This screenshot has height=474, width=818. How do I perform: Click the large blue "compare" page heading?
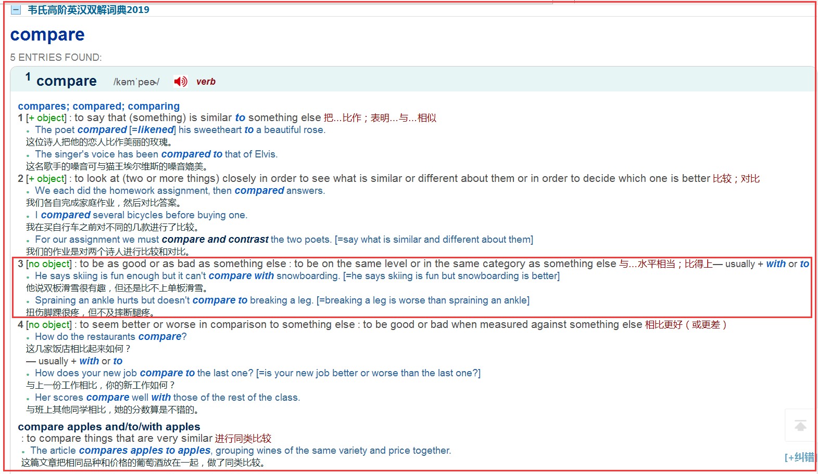coord(47,35)
